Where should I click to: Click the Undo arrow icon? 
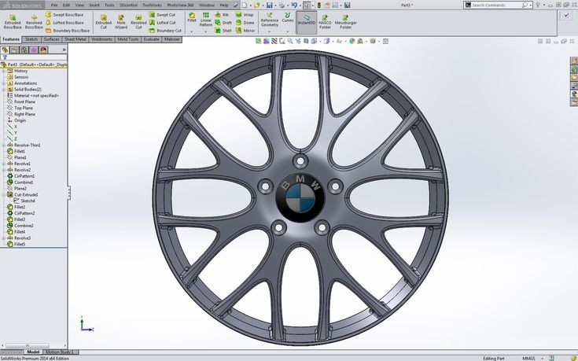click(x=294, y=6)
